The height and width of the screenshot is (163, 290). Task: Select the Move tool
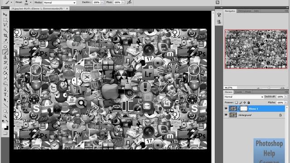click(x=5, y=14)
